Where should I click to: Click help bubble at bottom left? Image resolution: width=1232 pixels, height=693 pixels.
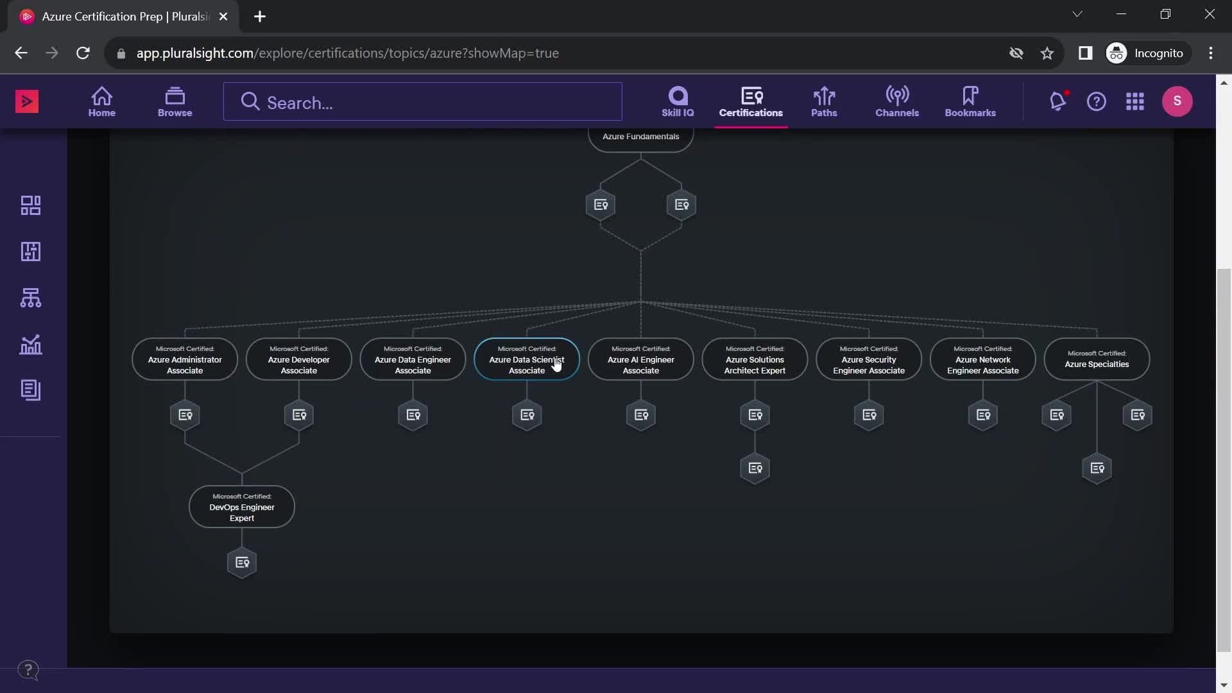(28, 671)
